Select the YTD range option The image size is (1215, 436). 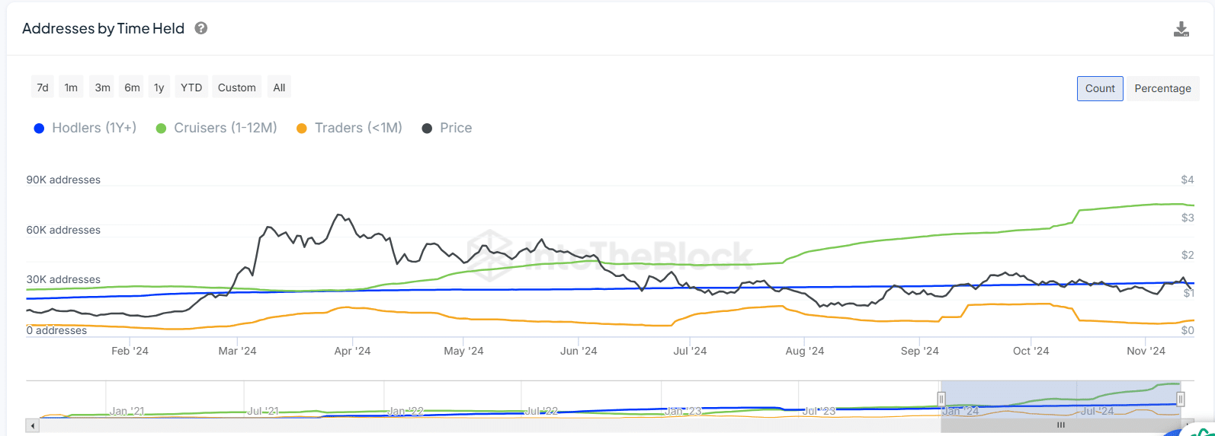(191, 88)
